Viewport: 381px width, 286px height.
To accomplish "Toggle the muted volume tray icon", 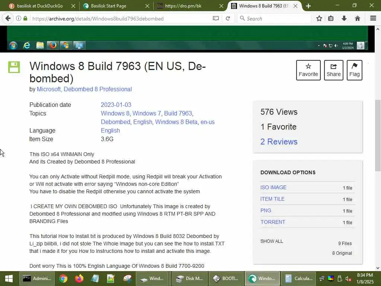I will (x=348, y=279).
